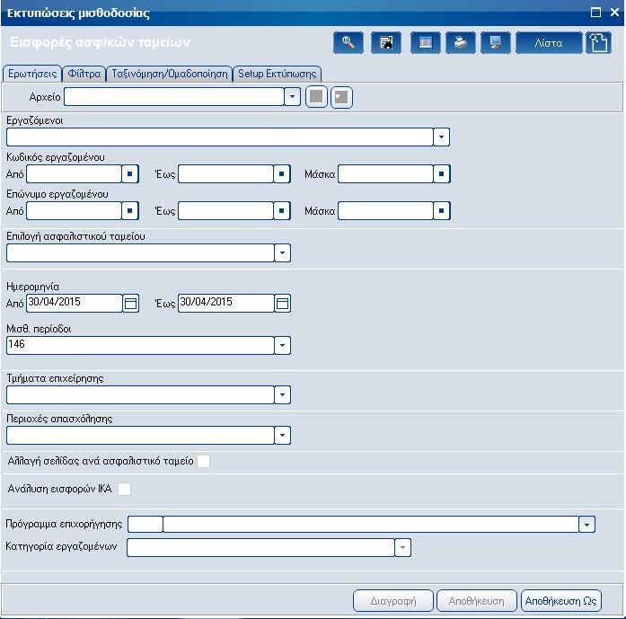Open calendar for Ημερομηνία Από
Viewport: 626px width, 619px height.
tap(130, 304)
